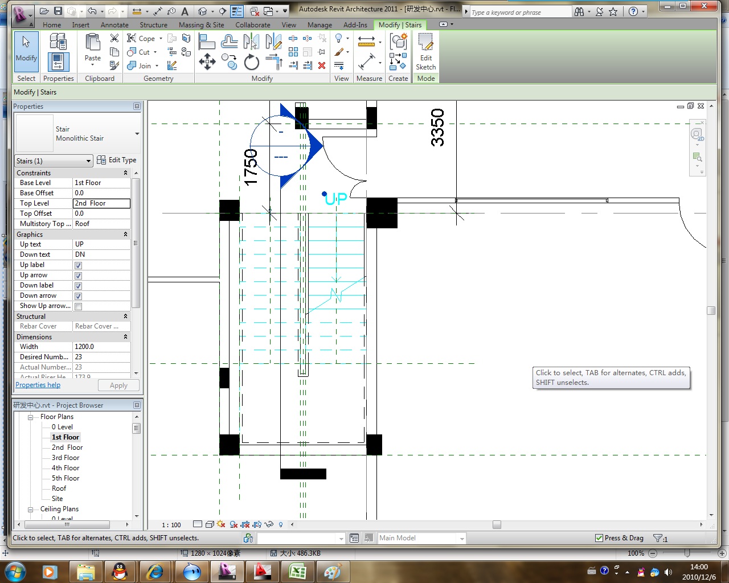This screenshot has width=729, height=583.
Task: Click the Width value field
Action: pos(101,347)
